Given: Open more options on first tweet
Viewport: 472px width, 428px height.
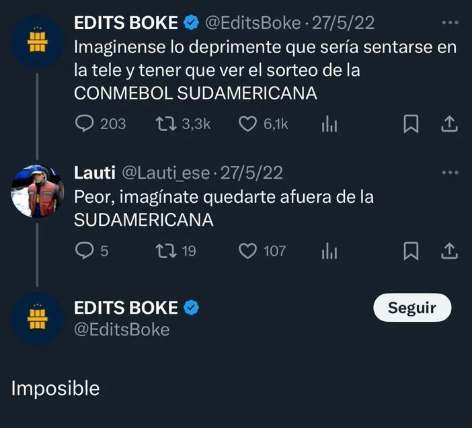Looking at the screenshot, I should tap(449, 22).
